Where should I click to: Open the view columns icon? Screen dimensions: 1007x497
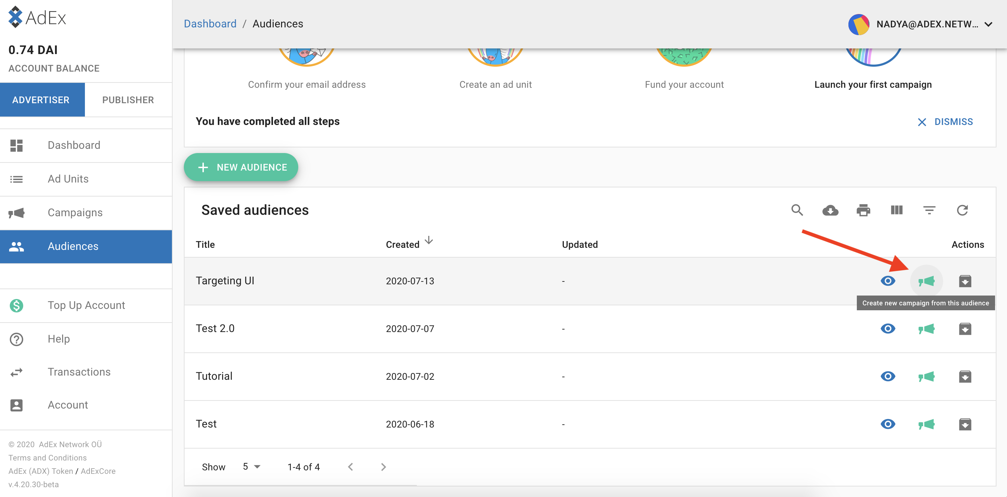coord(896,210)
